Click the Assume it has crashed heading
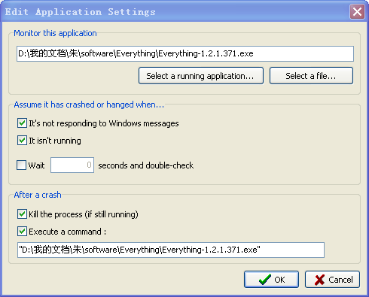Screen dimensions: 369x297 89,105
